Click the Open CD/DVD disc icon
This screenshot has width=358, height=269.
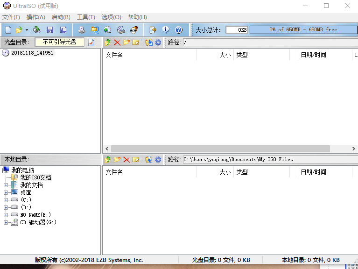coord(36,30)
